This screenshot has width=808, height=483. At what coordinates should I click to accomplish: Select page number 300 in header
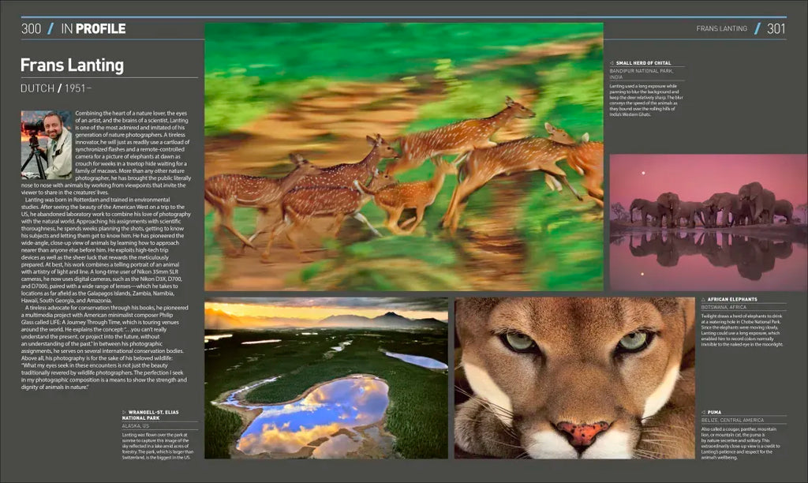tap(31, 29)
